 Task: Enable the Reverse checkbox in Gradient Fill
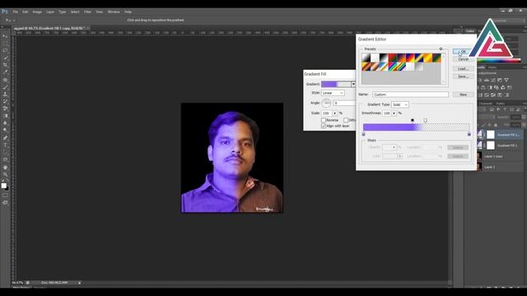click(324, 120)
